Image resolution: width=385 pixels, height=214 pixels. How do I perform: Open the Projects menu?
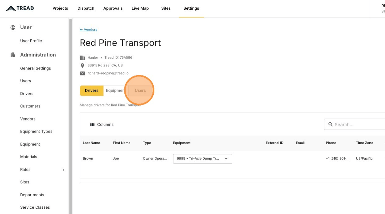60,8
